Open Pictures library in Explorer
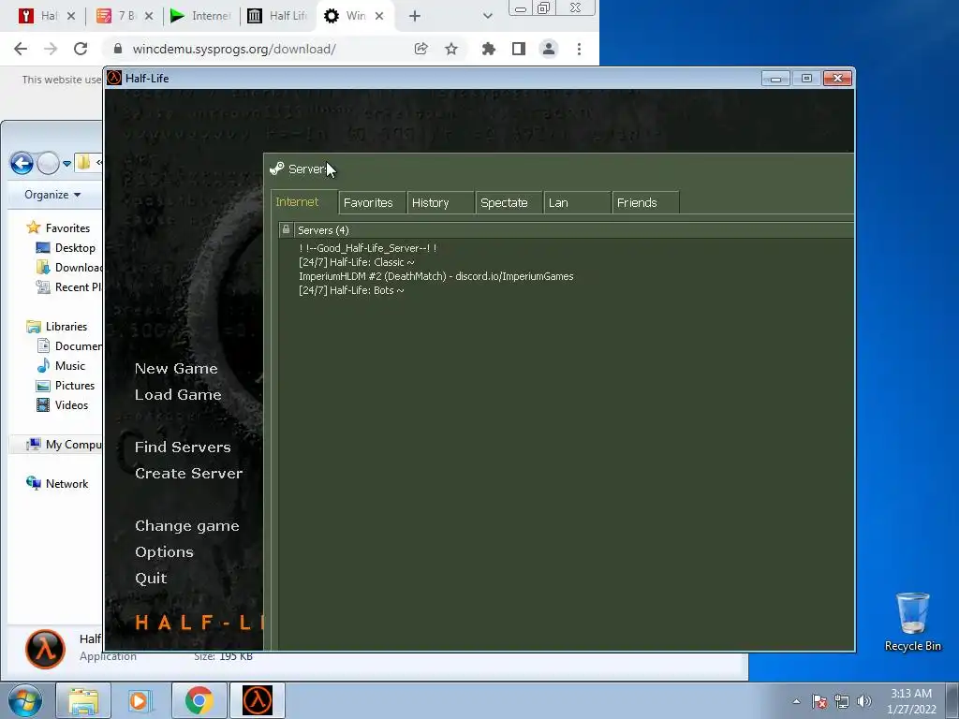The image size is (959, 719). click(66, 385)
